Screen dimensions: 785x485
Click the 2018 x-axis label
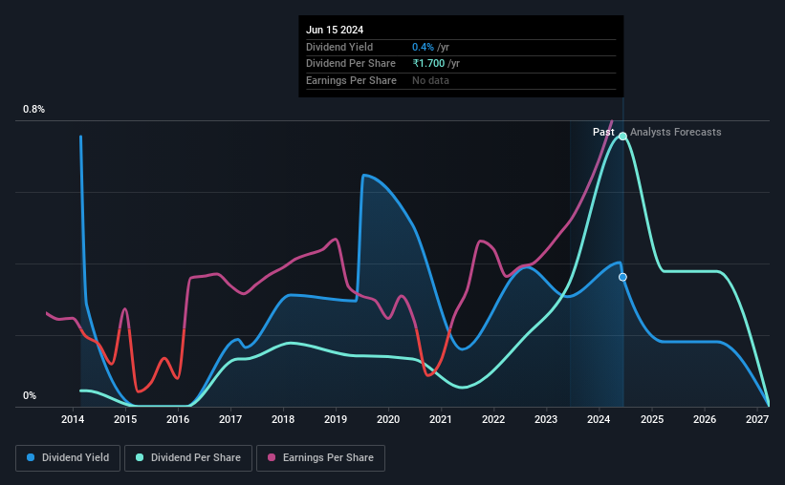point(283,419)
